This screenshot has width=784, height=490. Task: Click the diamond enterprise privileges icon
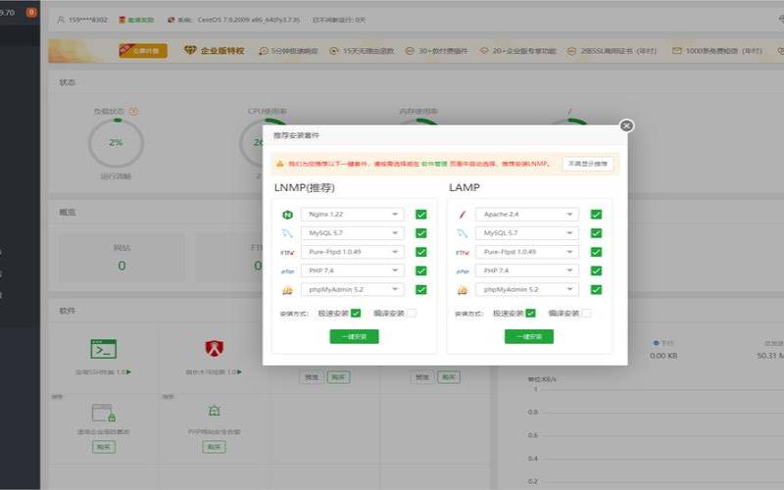pyautogui.click(x=190, y=50)
